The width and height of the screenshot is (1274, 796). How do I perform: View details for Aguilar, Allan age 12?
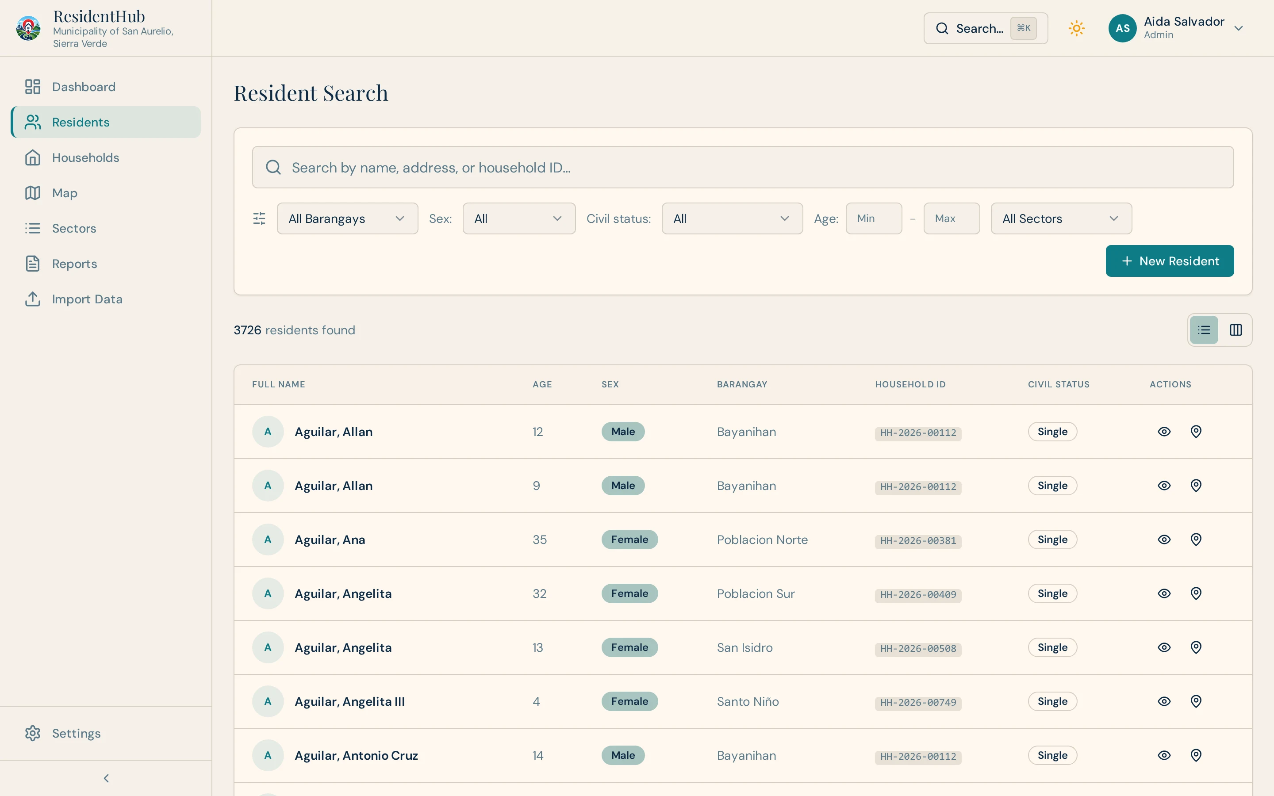pos(1164,432)
